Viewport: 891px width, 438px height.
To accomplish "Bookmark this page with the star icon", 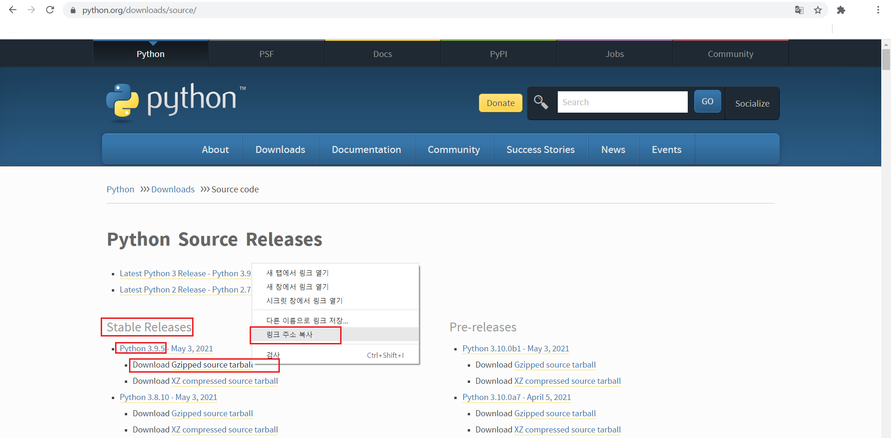I will point(818,10).
